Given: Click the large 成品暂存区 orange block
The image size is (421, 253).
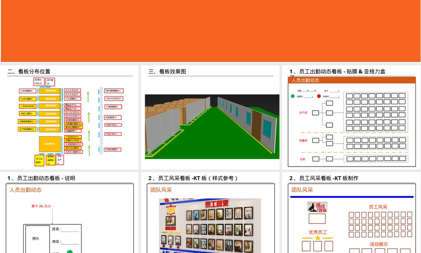Looking at the screenshot, I should tap(50, 144).
